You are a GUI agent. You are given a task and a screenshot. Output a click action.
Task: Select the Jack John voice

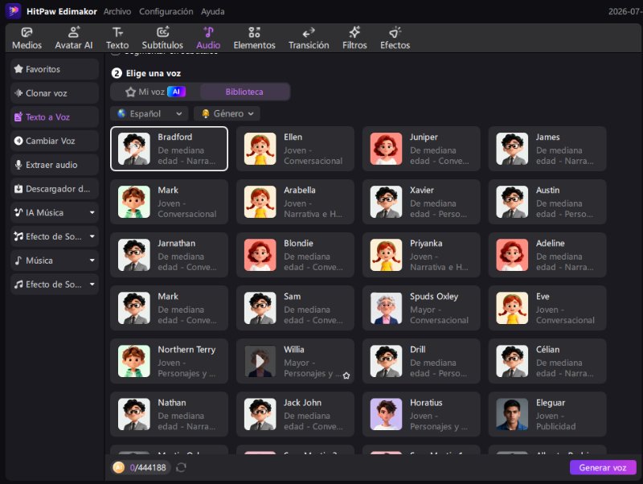295,414
